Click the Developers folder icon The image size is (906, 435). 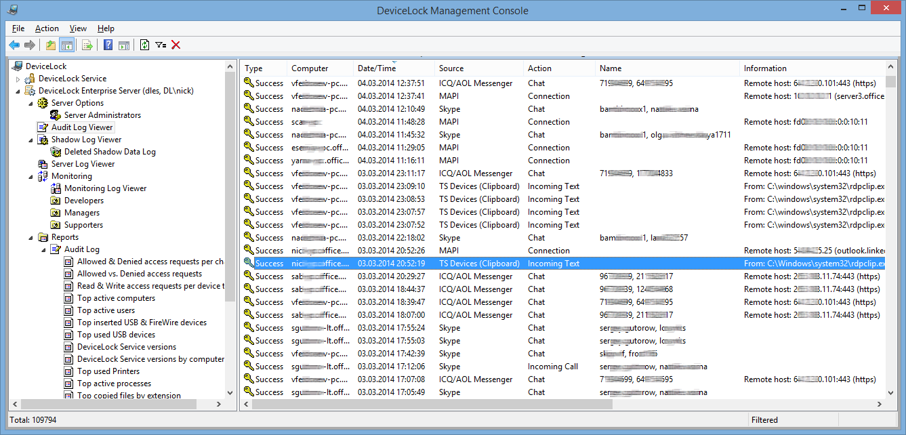[x=56, y=201]
